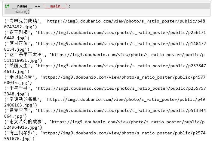This screenshot has height=141, width=212.
Task: Click the img1 URL after 千与千寻
Action: (122, 88)
